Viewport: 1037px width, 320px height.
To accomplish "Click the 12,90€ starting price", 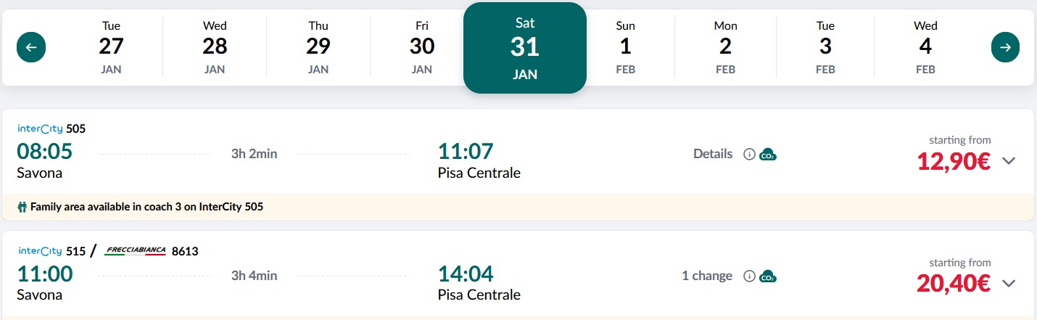I will (954, 161).
